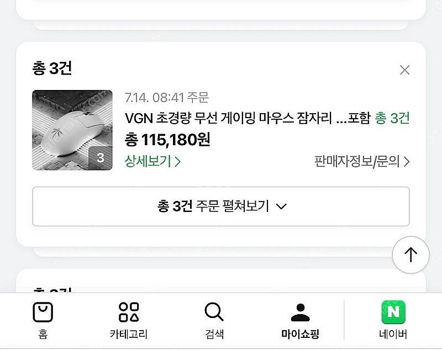Image resolution: width=442 pixels, height=350 pixels.
Task: Open the 카테고리 shapes icon
Action: pos(129,312)
